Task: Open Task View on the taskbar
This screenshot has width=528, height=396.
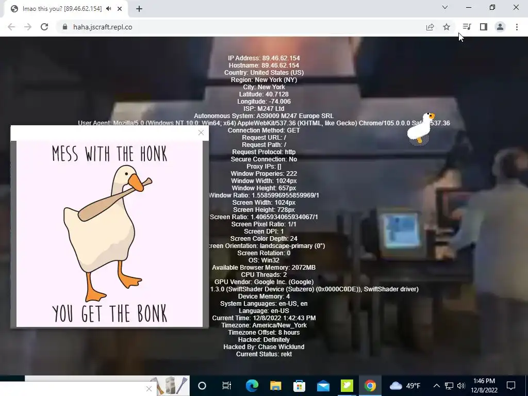Action: (x=227, y=386)
